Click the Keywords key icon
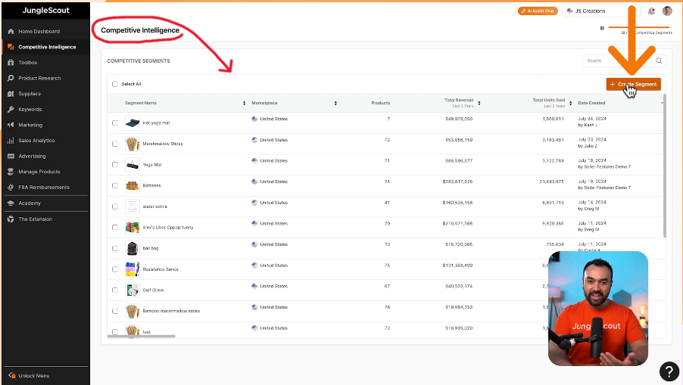683x385 pixels. coord(11,110)
